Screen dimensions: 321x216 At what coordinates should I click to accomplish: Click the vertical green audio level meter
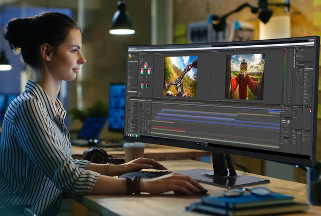pyautogui.click(x=284, y=77)
